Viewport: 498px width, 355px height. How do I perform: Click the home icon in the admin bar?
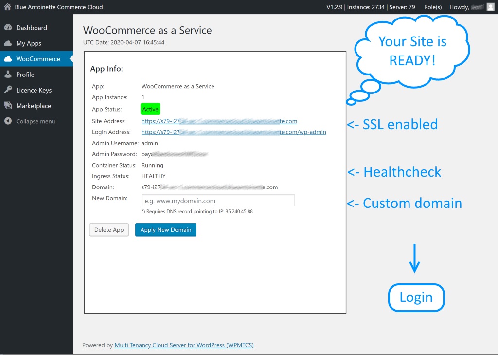pyautogui.click(x=8, y=7)
